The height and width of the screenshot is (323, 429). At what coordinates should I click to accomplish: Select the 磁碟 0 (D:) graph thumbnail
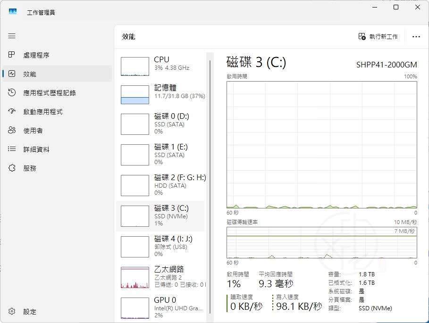[135, 124]
